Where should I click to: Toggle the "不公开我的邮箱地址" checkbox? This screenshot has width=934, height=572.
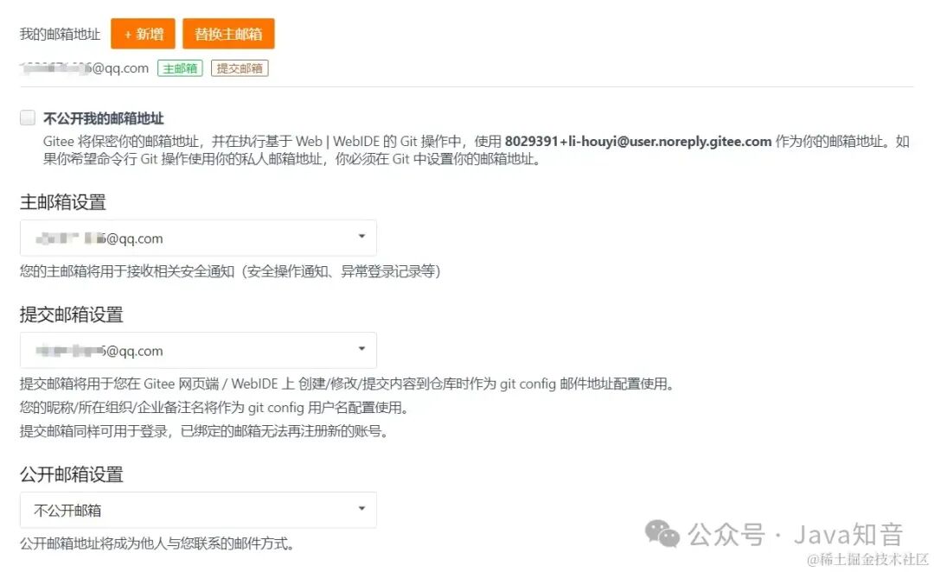point(28,118)
